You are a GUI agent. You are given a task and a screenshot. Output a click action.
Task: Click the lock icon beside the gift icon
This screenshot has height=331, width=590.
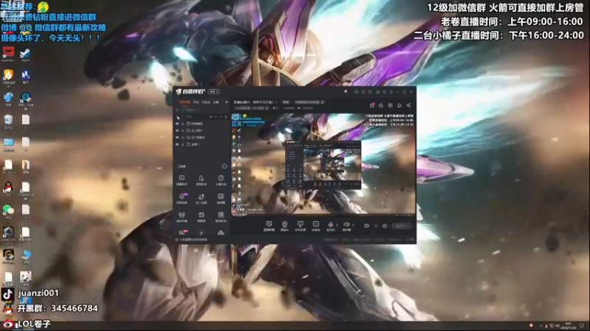381,105
